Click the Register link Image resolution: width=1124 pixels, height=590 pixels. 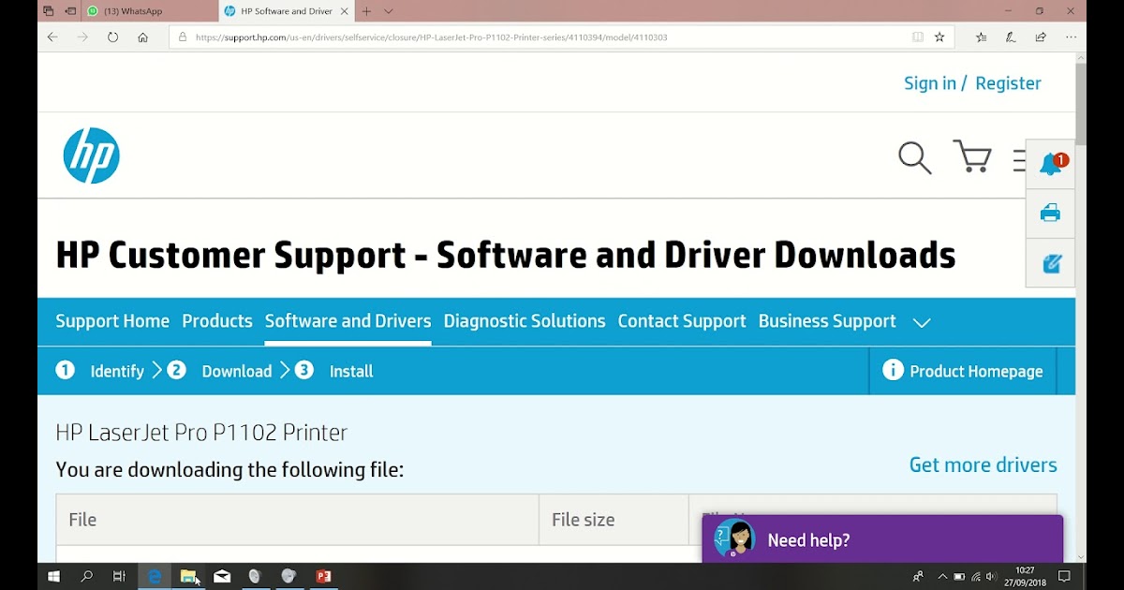[x=1008, y=83]
